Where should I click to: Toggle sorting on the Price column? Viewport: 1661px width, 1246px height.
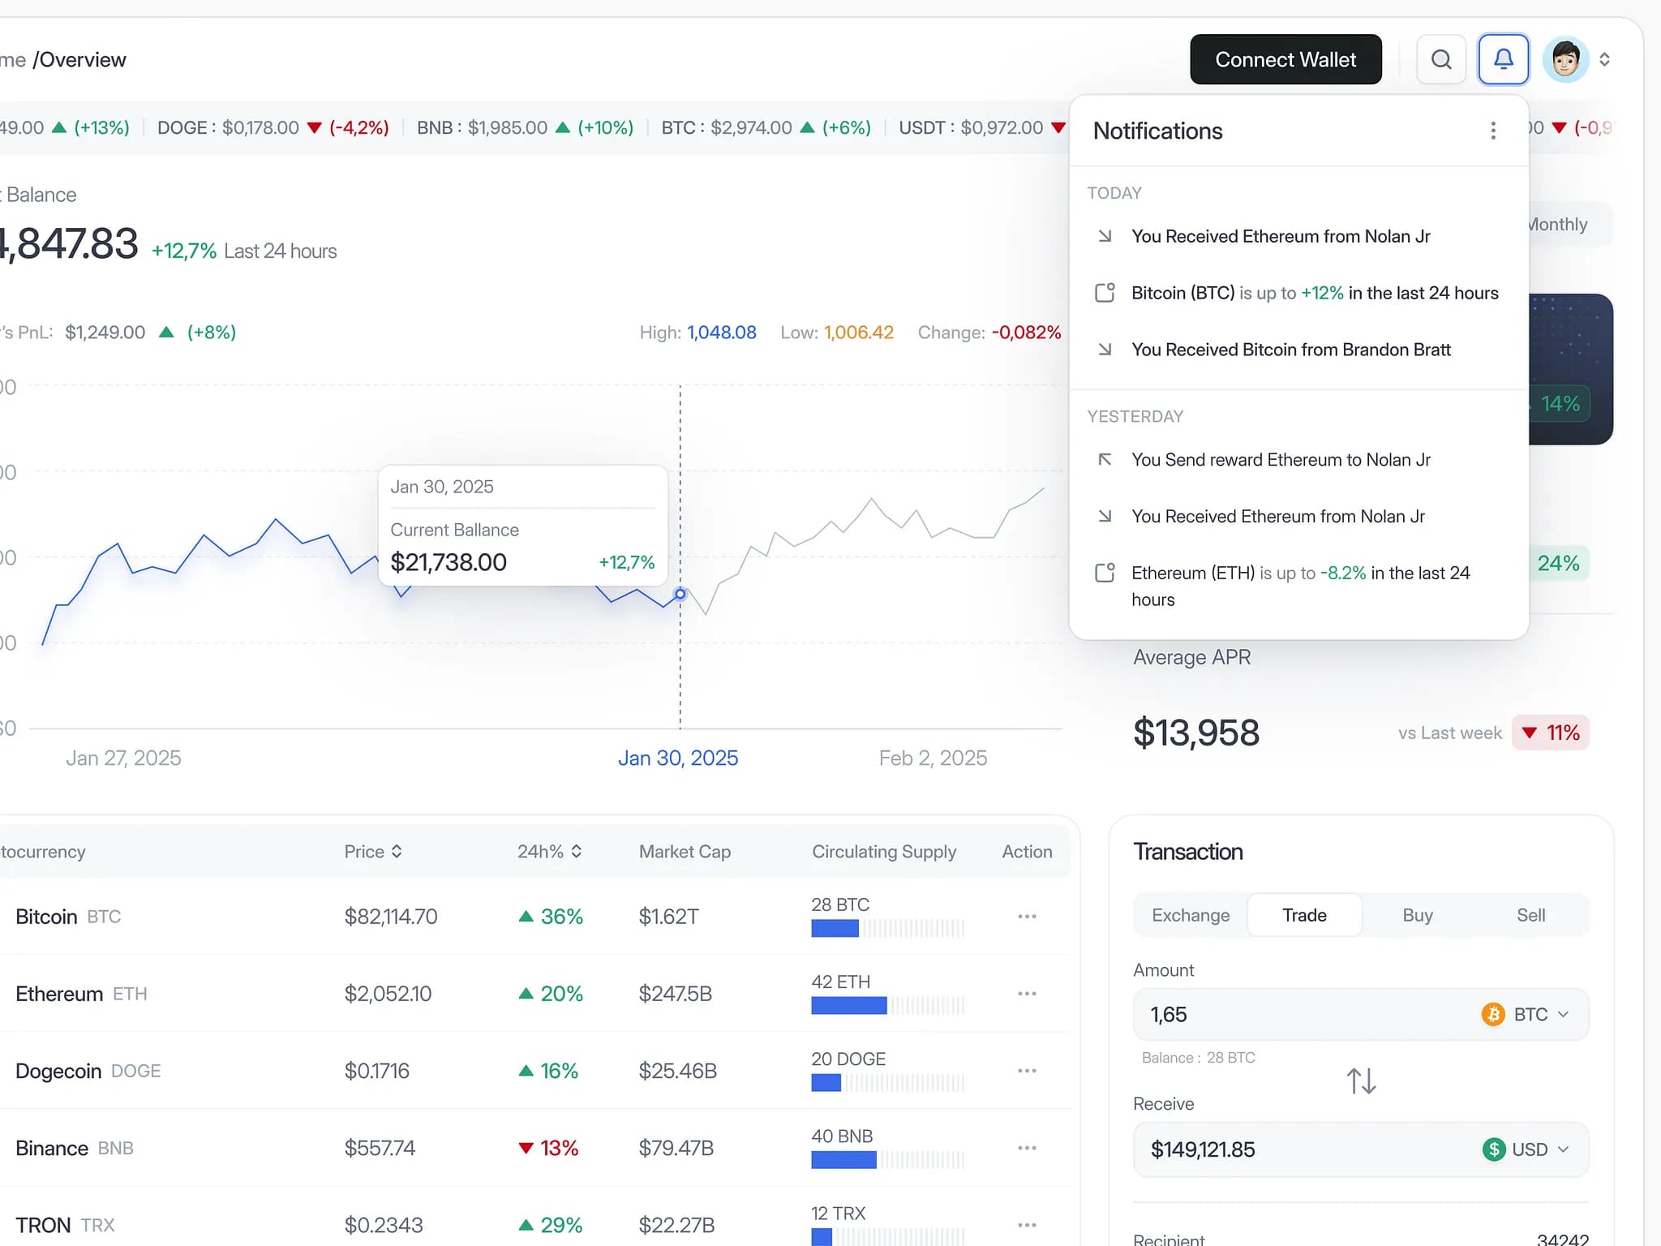pyautogui.click(x=397, y=851)
